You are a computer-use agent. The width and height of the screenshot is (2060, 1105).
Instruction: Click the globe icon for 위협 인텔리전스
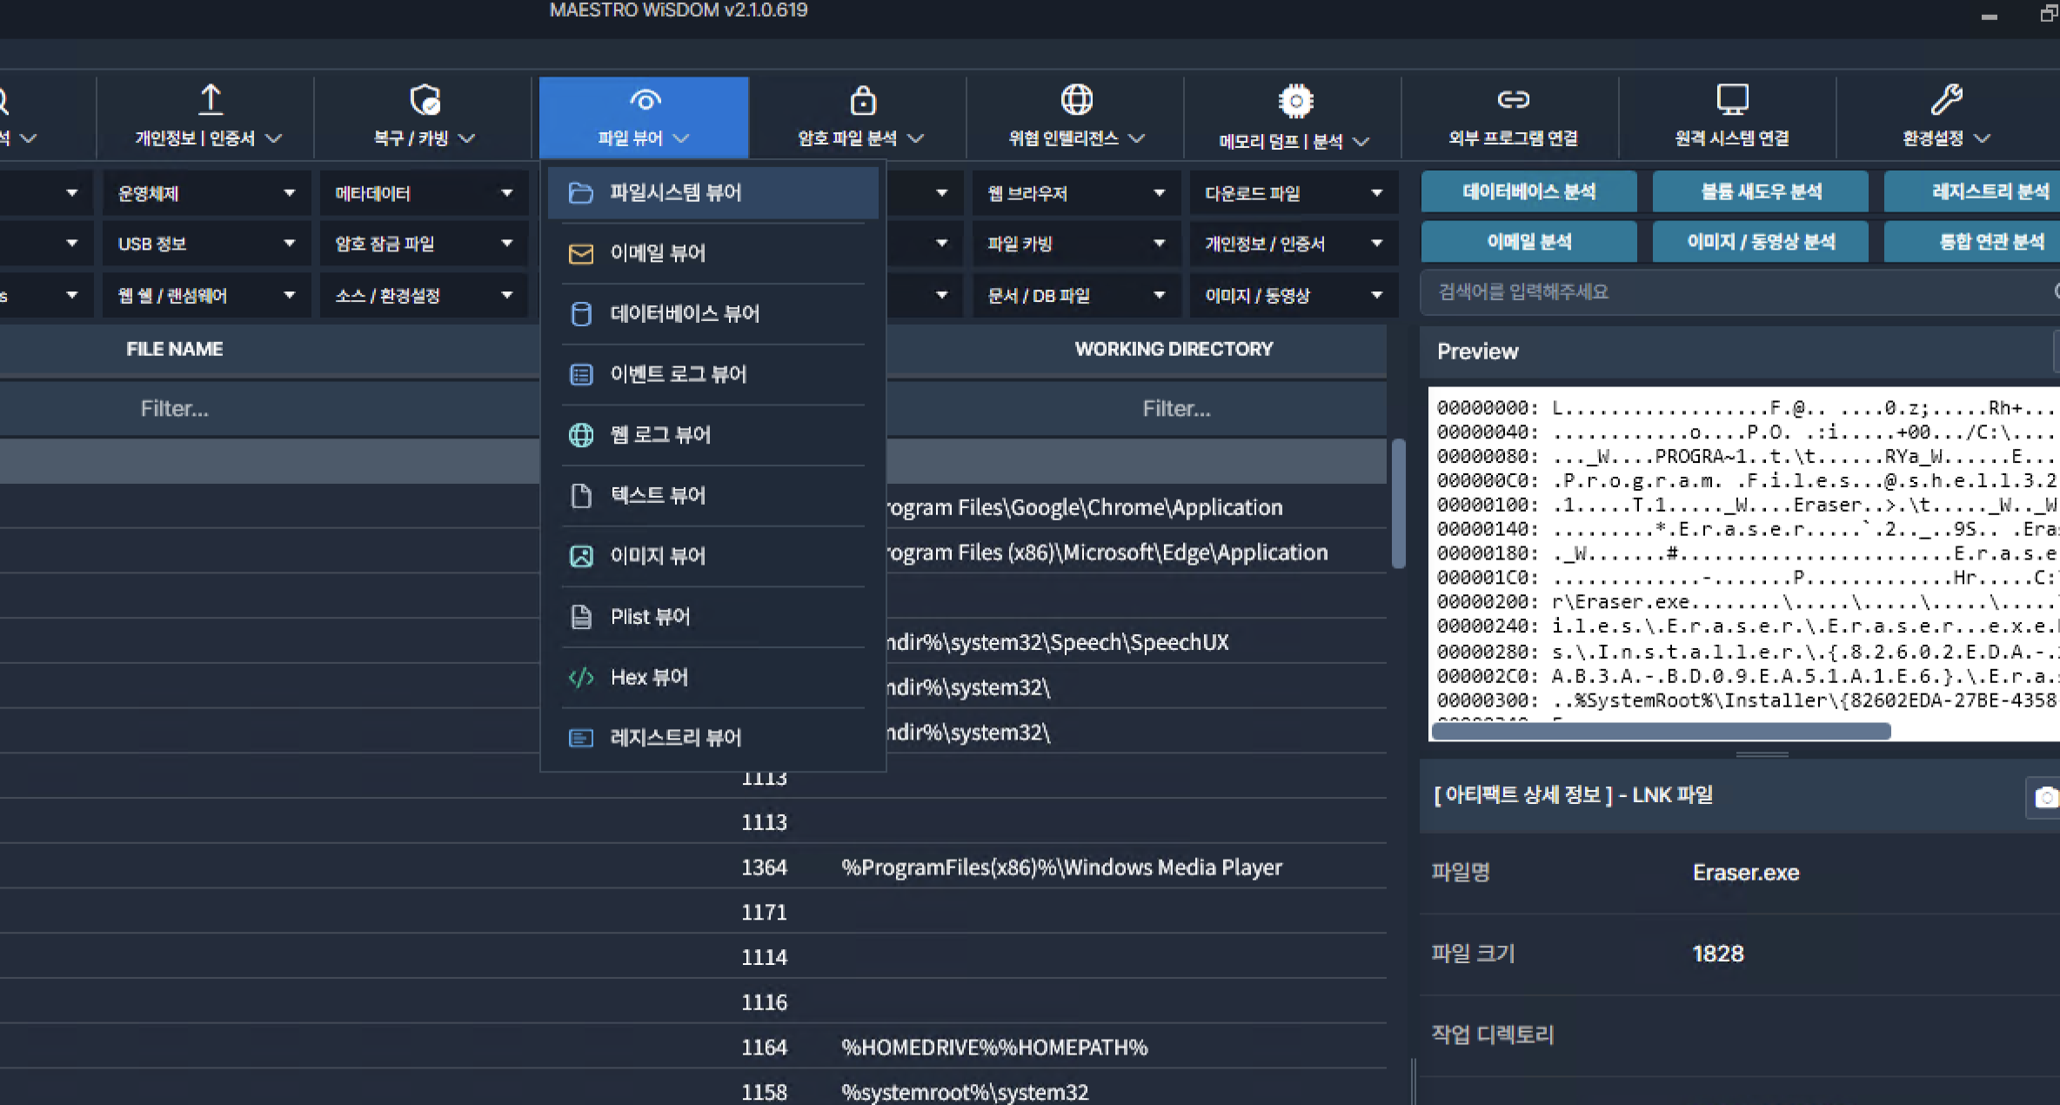click(1077, 100)
